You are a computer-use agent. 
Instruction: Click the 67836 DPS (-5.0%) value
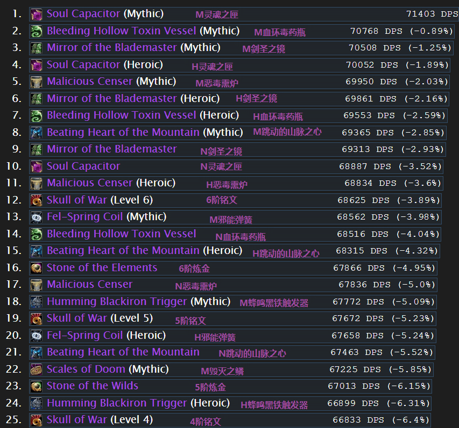coord(387,285)
